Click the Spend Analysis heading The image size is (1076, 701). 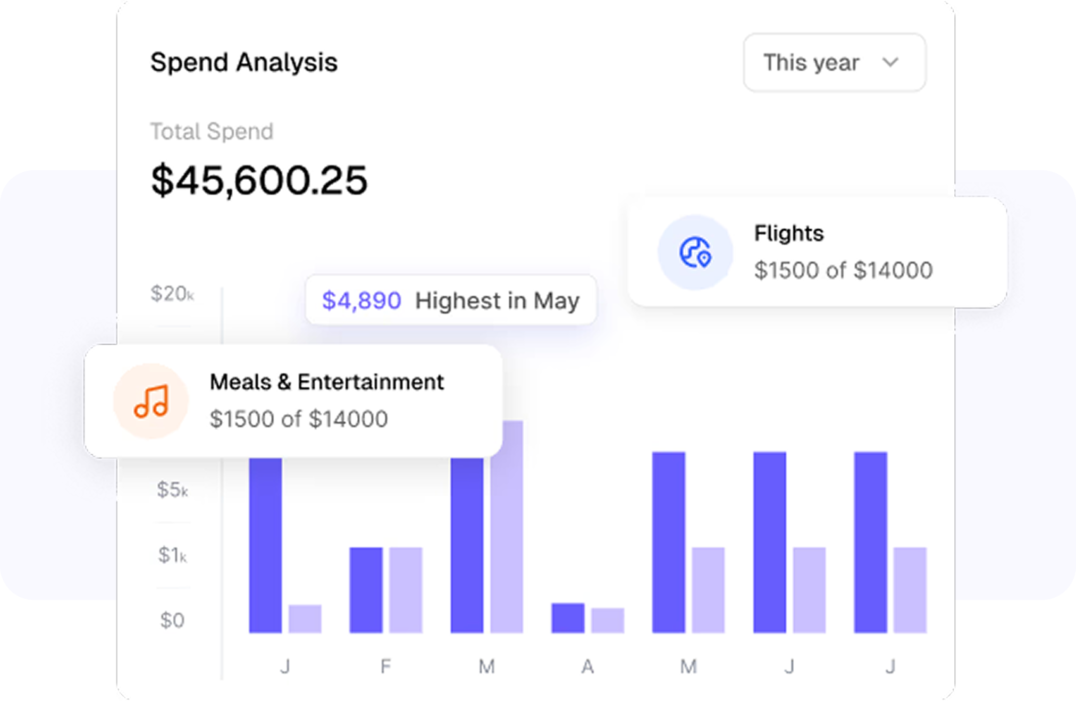tap(244, 63)
